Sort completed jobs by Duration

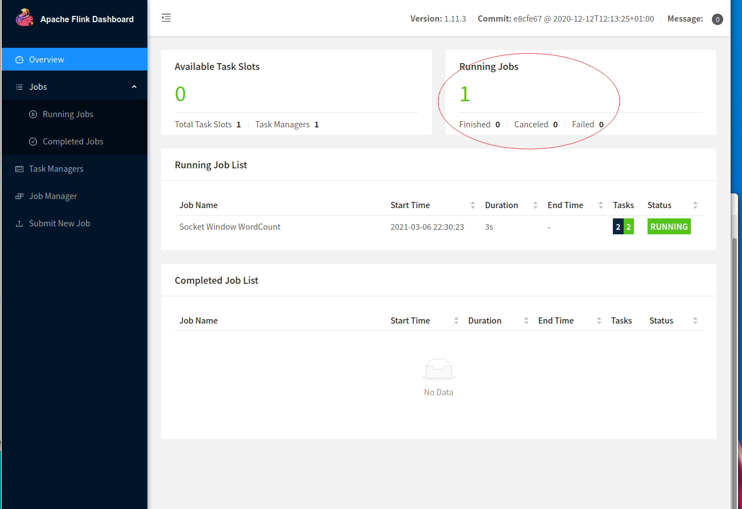click(526, 321)
